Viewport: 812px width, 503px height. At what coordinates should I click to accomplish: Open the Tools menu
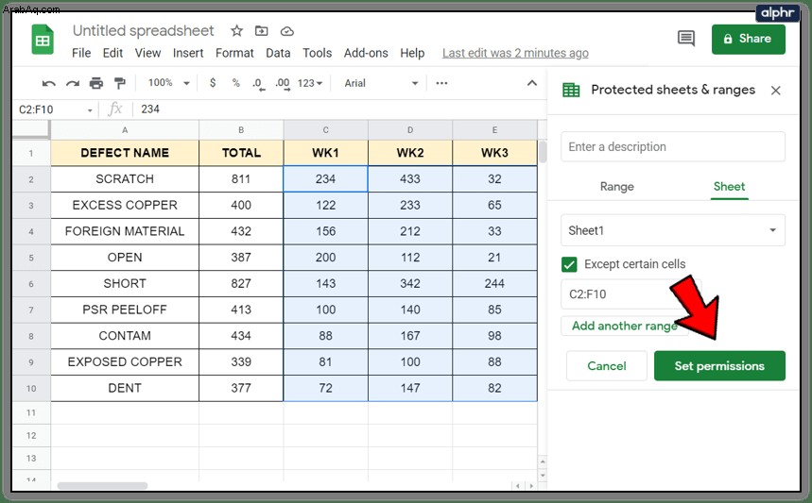click(317, 53)
